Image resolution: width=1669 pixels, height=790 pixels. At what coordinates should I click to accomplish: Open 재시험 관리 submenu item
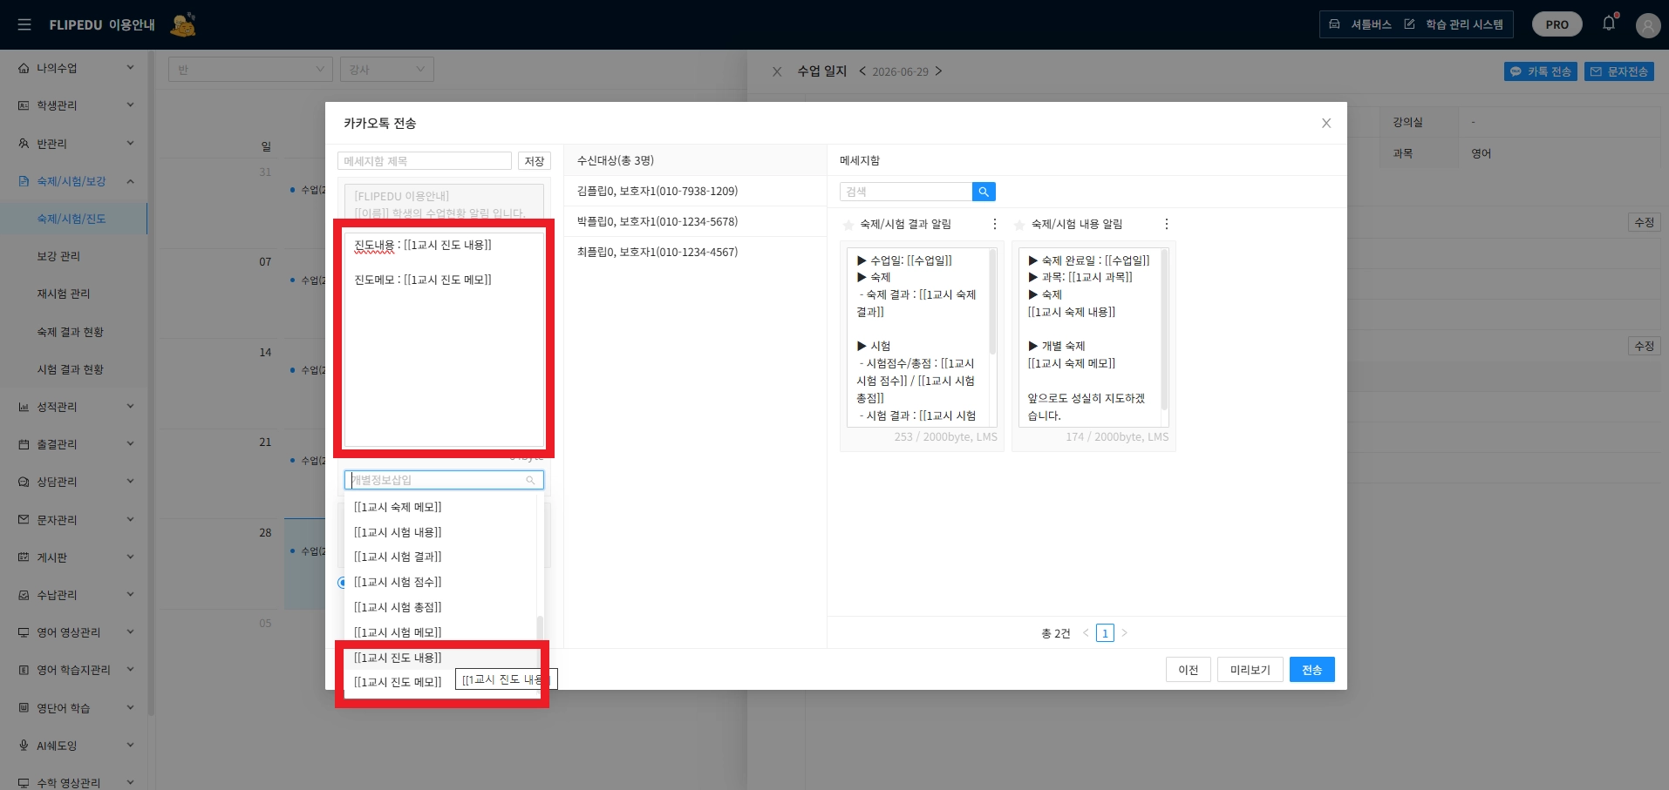point(64,294)
